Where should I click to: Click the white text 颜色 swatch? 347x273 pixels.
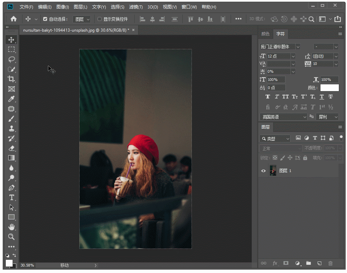coord(330,88)
